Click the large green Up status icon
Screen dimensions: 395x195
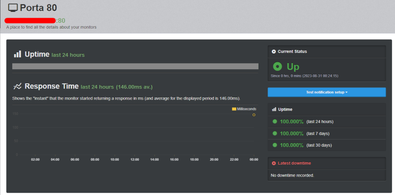277,67
